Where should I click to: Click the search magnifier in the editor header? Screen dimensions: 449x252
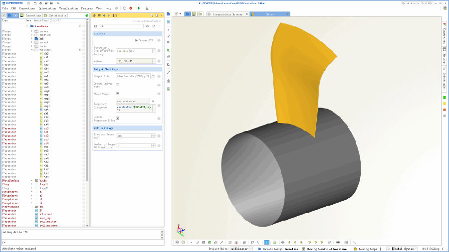click(x=152, y=15)
